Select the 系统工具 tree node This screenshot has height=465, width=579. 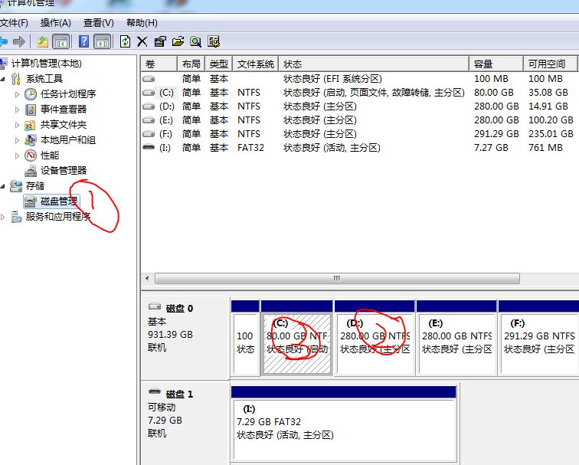tap(44, 79)
